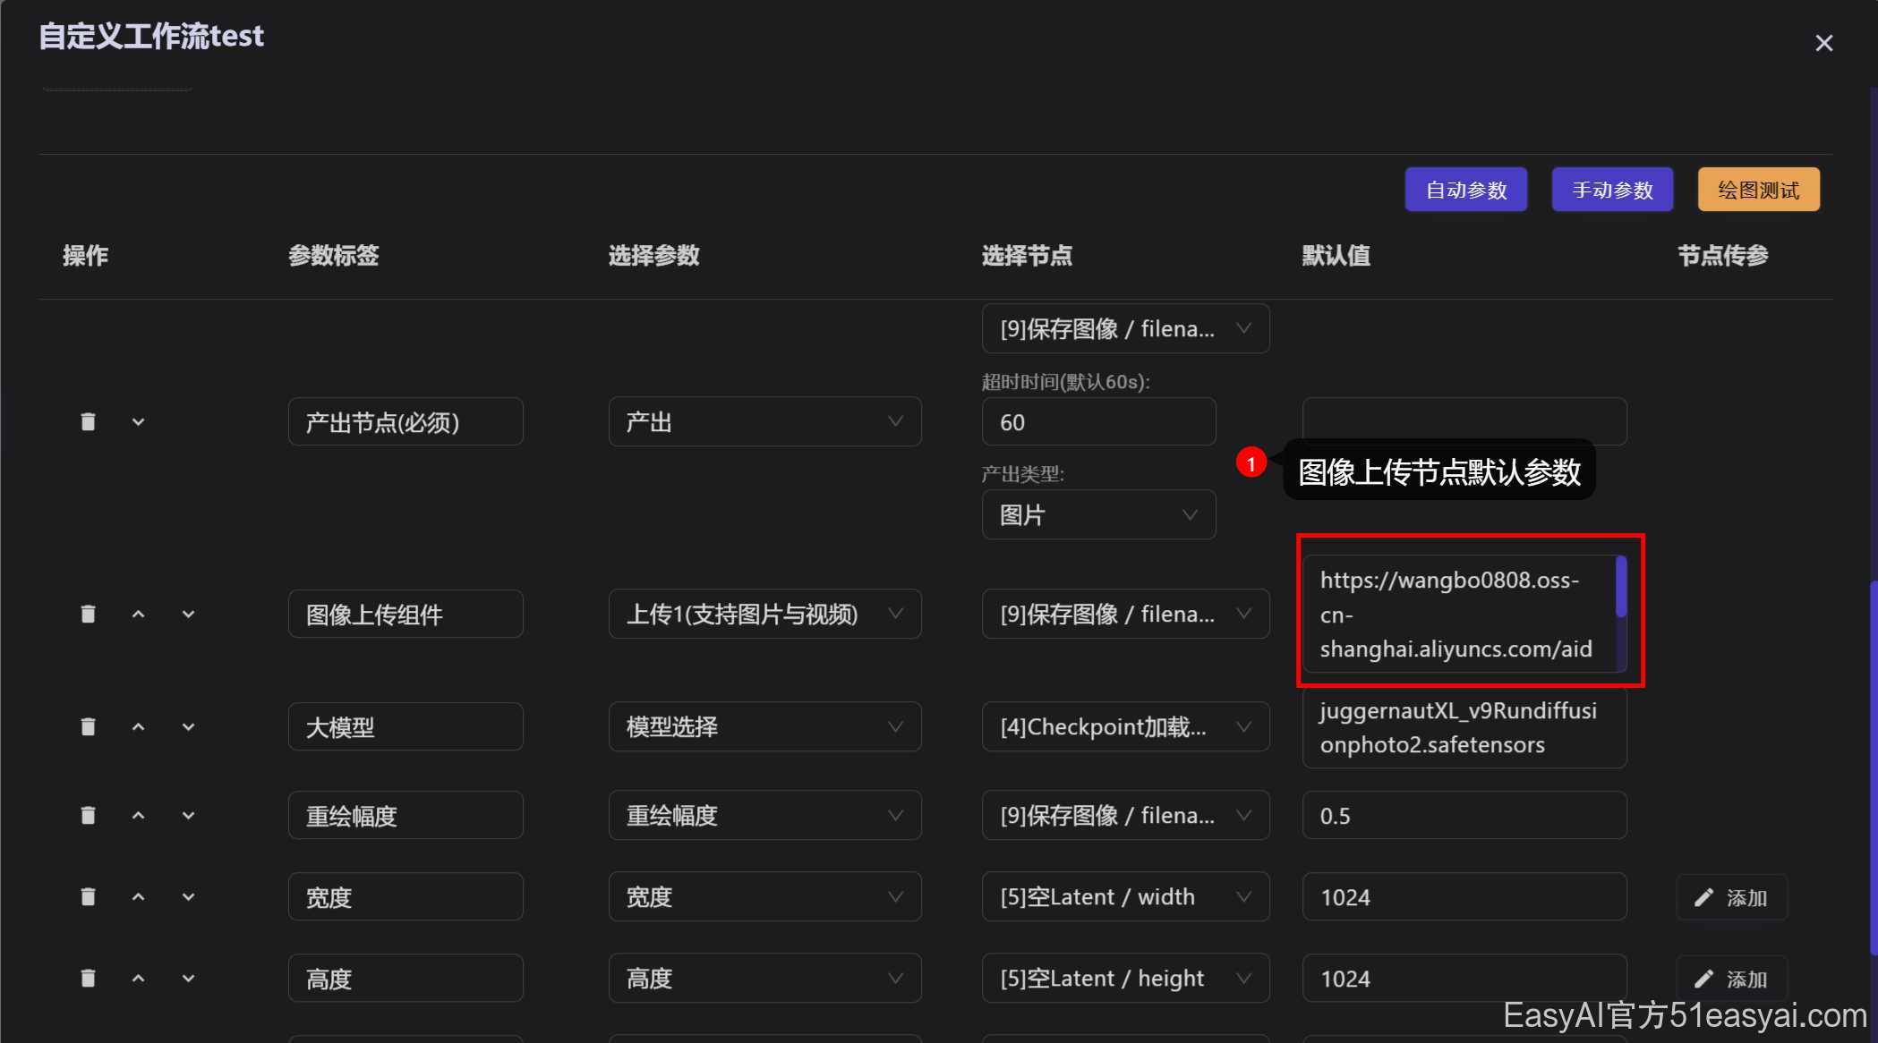Edit the 重绘幅度 label field
Image resolution: width=1878 pixels, height=1043 pixels.
405,815
